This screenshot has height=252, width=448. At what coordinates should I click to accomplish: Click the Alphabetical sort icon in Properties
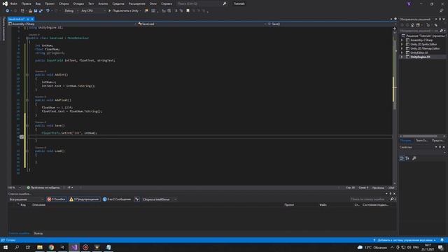click(407, 158)
